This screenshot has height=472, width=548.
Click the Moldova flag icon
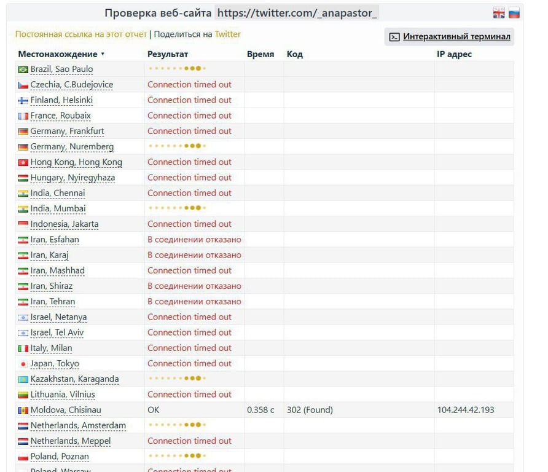(23, 410)
